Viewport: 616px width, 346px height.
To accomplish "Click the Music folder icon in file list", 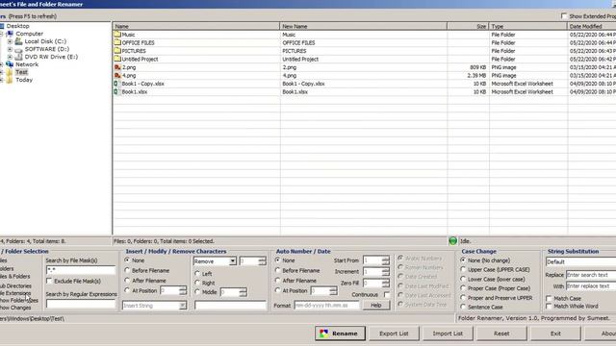I will click(x=117, y=35).
